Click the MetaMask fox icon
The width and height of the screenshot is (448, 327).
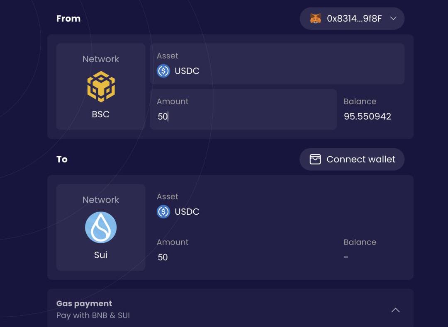tap(315, 19)
